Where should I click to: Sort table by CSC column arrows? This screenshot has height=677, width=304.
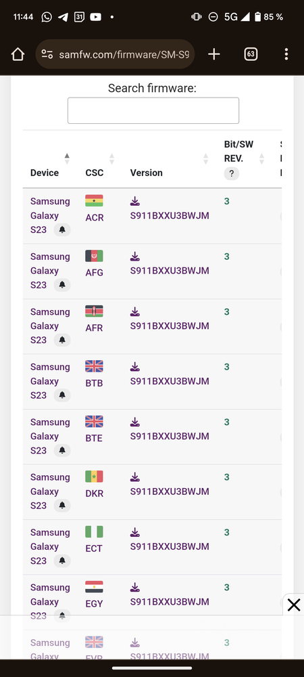[x=112, y=158]
